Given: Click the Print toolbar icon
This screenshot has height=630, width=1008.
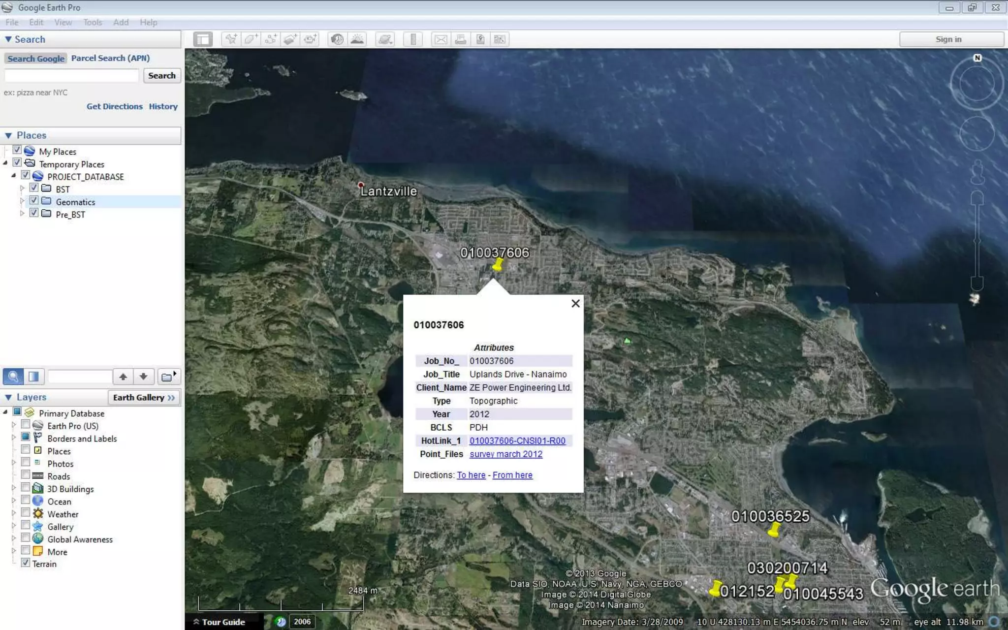Looking at the screenshot, I should tap(461, 39).
